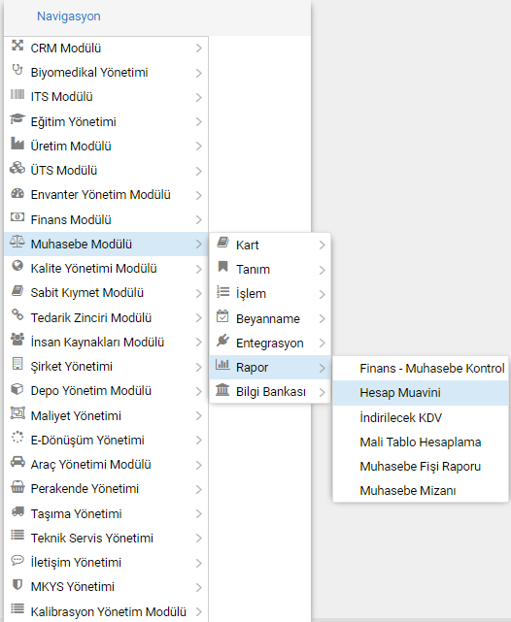Click the bar chart icon beside Rapor

point(222,365)
